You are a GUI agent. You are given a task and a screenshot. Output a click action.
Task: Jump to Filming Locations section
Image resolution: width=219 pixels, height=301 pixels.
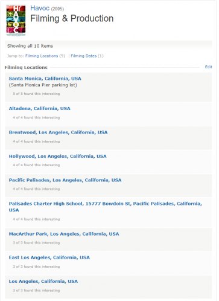tap(42, 56)
